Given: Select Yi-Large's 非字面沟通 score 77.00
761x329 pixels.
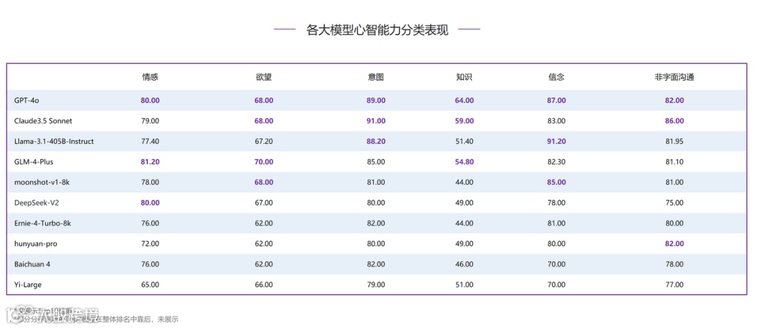Looking at the screenshot, I should [674, 285].
